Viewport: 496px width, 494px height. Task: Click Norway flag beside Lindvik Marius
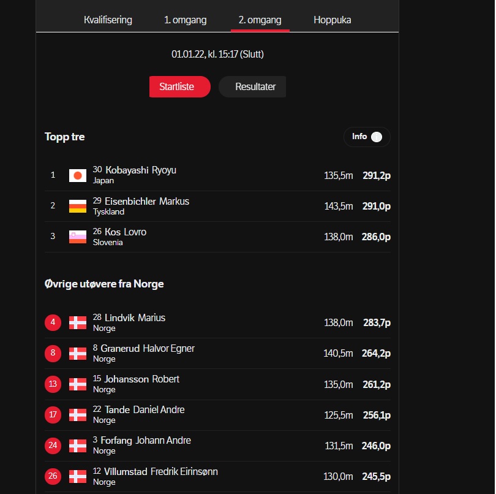[78, 322]
